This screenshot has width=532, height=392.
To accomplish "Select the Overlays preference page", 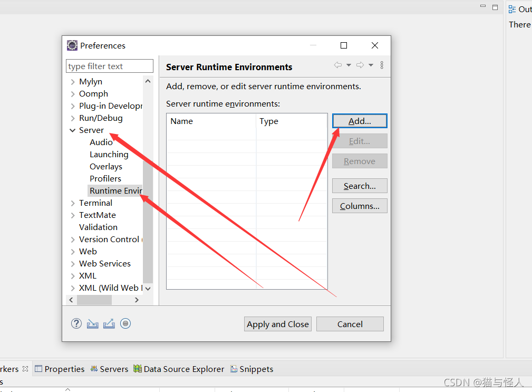I will click(106, 167).
